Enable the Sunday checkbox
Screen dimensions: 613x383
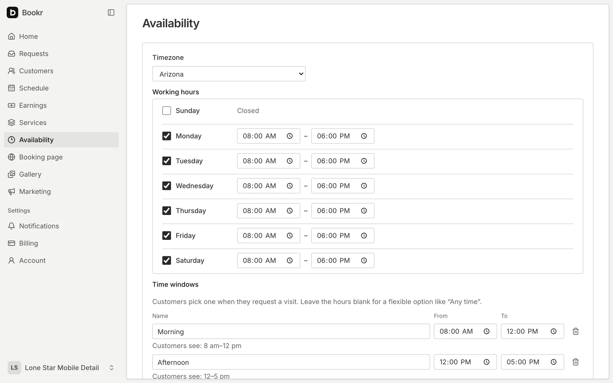click(x=167, y=111)
